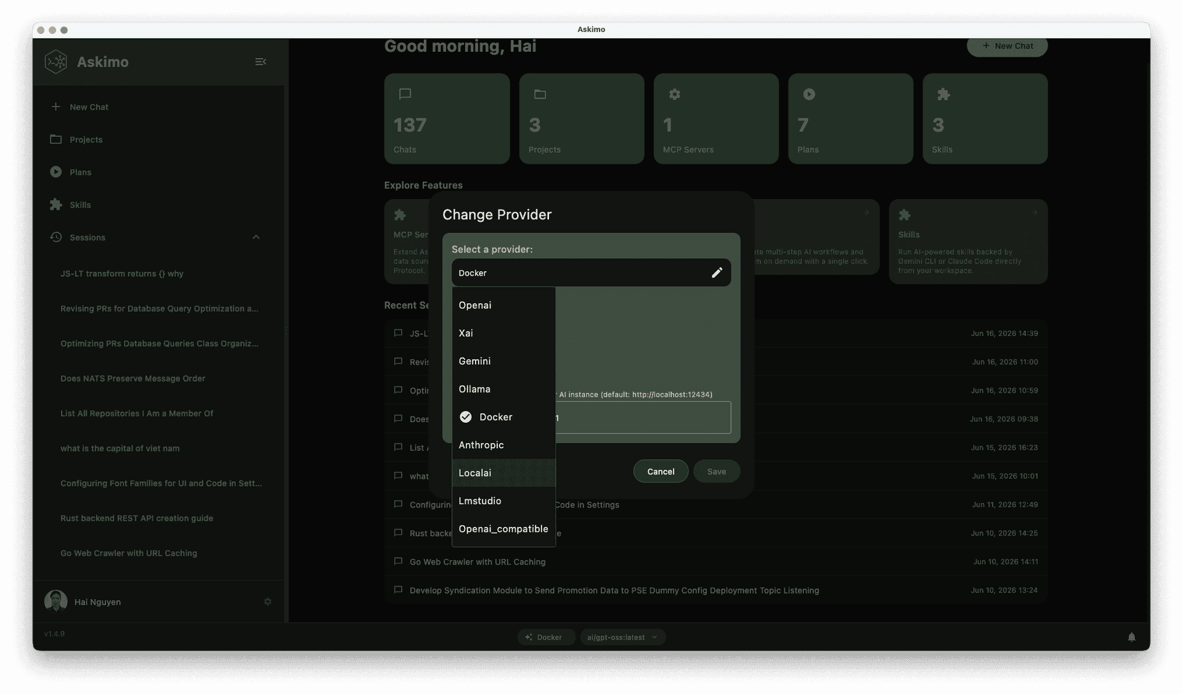1183x694 pixels.
Task: Select Lmstudio from provider list
Action: (x=503, y=501)
